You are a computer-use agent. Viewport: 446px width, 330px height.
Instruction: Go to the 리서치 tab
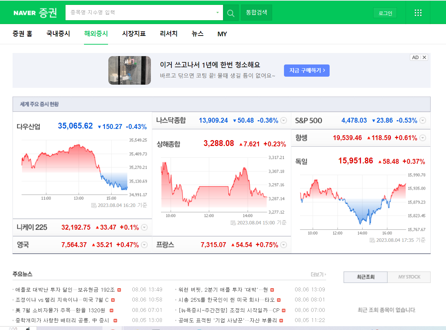tap(168, 34)
